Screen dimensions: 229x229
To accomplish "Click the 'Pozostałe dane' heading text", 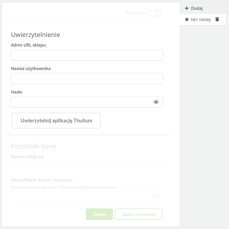I will coord(34,146).
